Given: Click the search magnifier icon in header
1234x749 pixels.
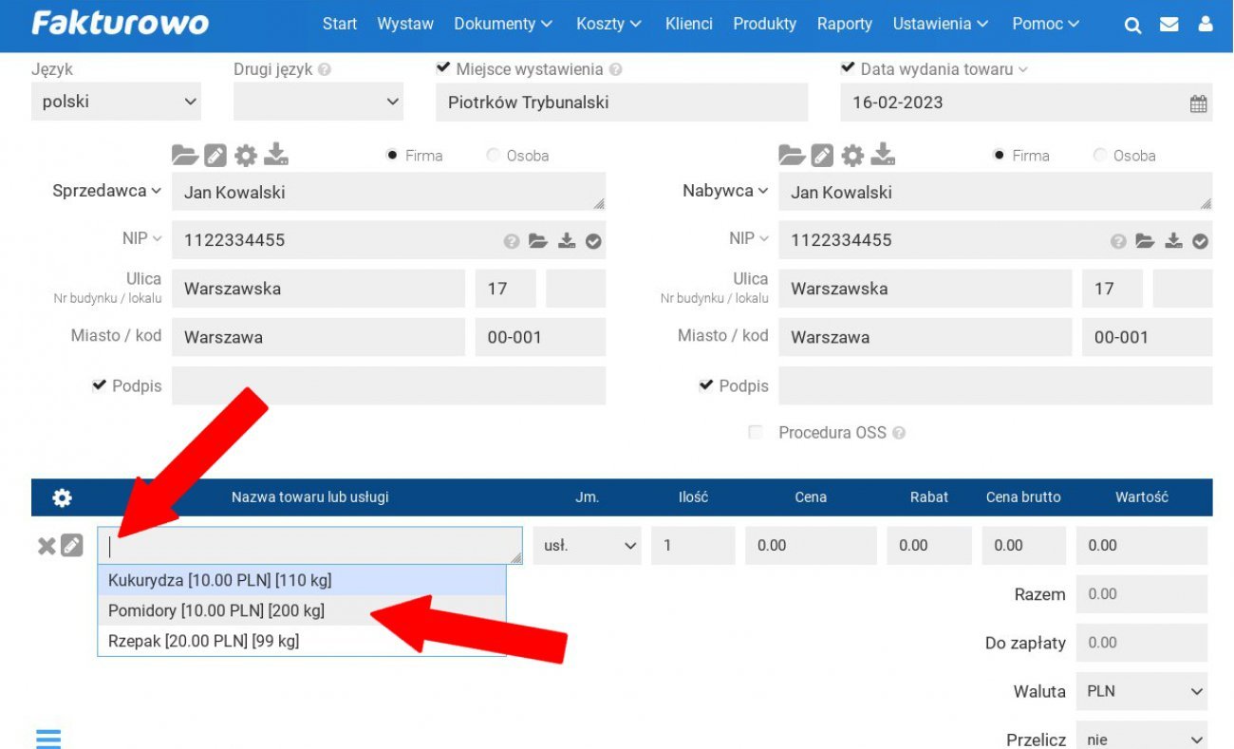Looking at the screenshot, I should (x=1132, y=26).
